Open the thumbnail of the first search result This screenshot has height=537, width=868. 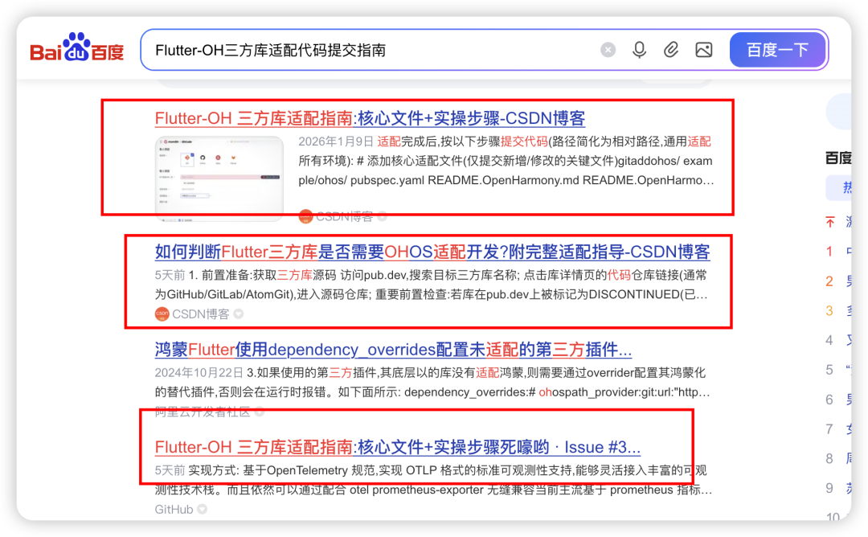click(219, 178)
